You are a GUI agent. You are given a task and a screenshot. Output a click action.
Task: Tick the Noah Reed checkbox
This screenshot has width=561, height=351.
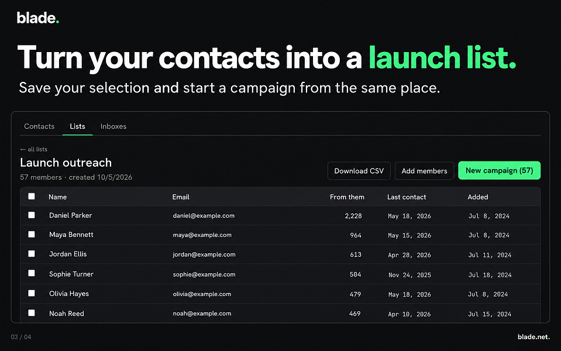tap(32, 313)
